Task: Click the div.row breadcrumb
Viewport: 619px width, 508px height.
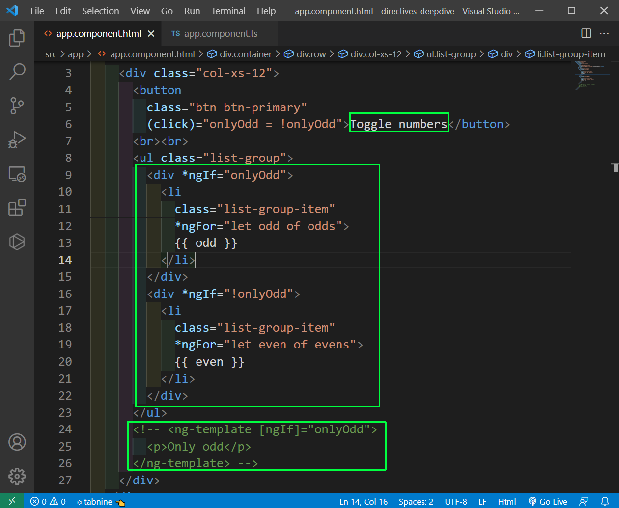Action: click(x=305, y=54)
